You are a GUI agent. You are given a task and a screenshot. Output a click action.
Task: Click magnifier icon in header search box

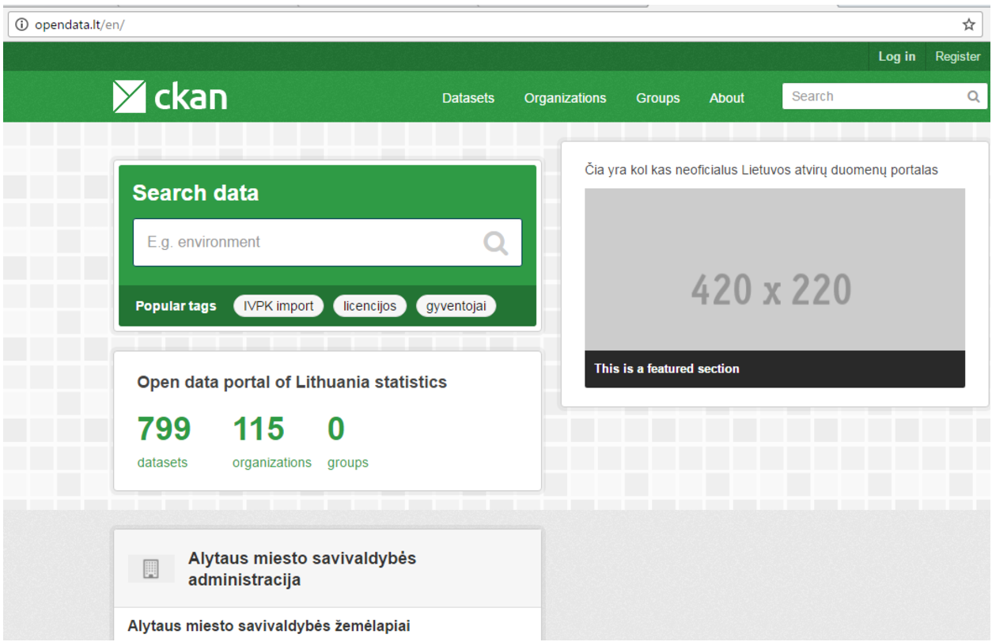tap(974, 96)
